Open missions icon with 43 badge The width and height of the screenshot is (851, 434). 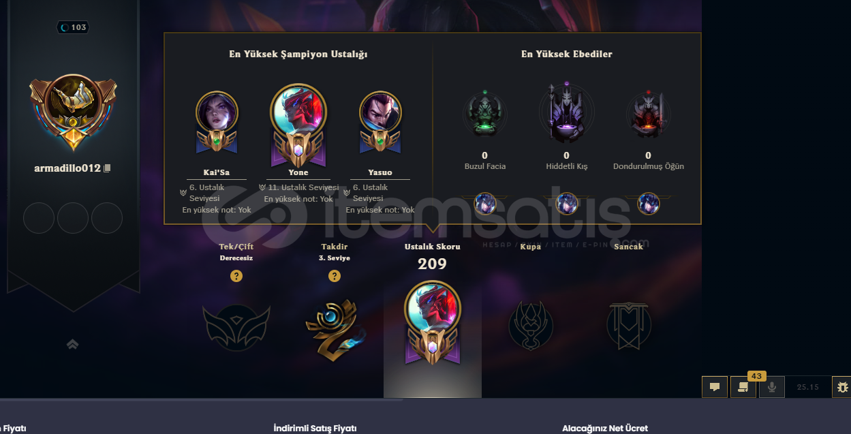[743, 387]
